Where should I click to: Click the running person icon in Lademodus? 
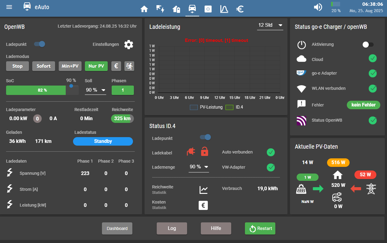(129, 66)
